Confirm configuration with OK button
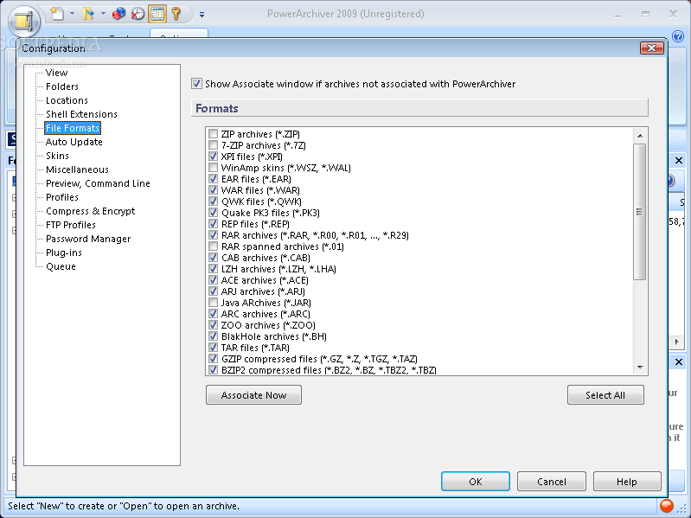 pos(476,481)
